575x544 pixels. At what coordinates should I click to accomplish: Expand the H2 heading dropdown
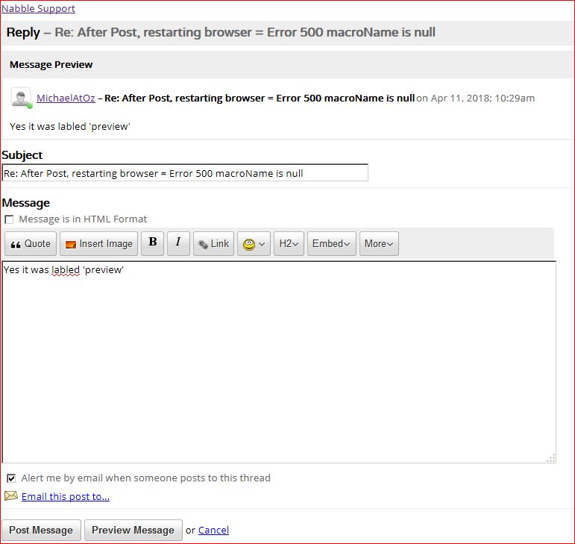click(289, 244)
